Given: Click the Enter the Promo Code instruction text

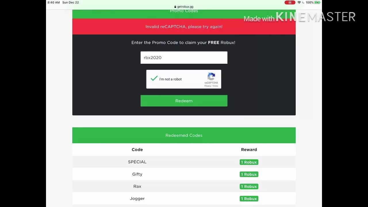Looking at the screenshot, I should [x=183, y=43].
